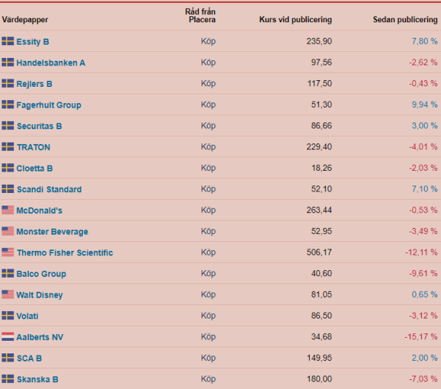441x389 pixels.
Task: Click the Swedish flag beside Volati
Action: (x=7, y=316)
